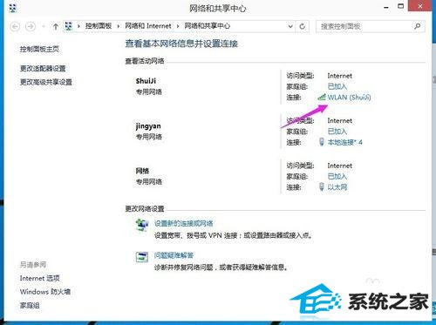The image size is (436, 325).
Task: Open 问题疑难解答 link
Action: [174, 255]
